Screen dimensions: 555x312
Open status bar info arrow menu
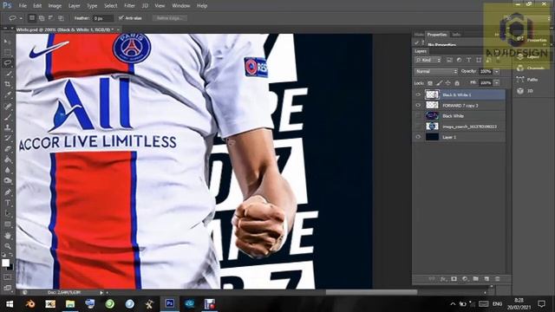click(x=101, y=293)
